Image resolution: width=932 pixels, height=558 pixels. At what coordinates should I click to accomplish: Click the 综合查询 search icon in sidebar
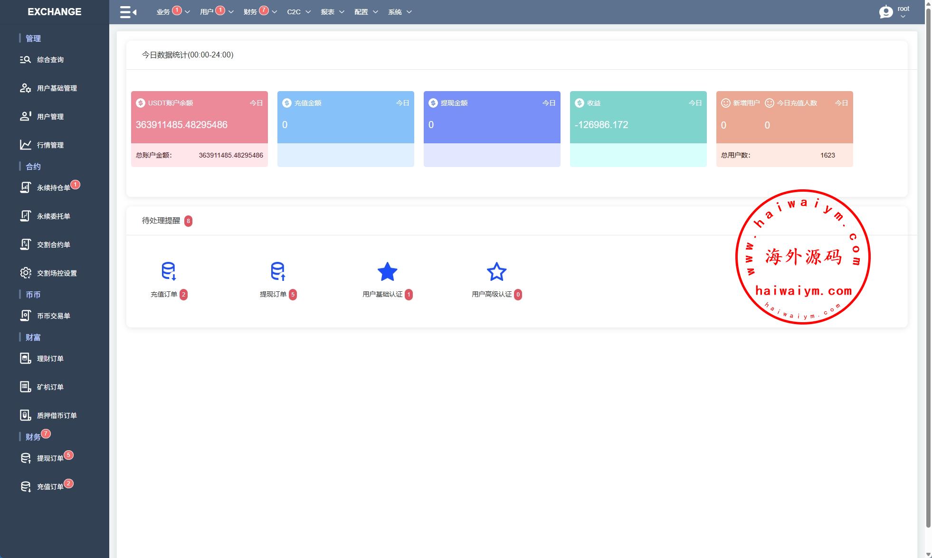[x=25, y=60]
